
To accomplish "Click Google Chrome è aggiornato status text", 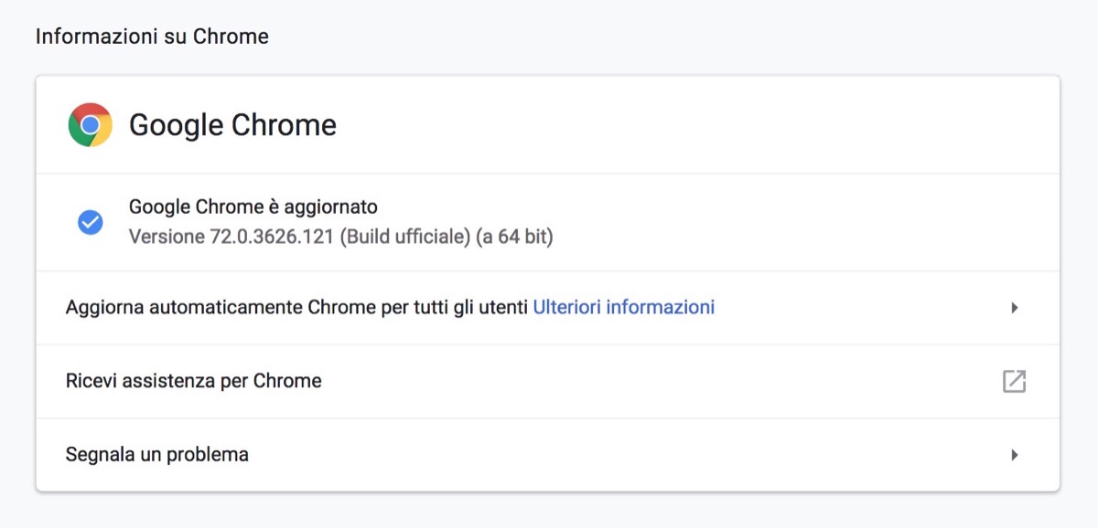I will coord(253,206).
